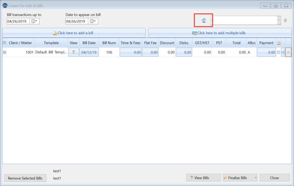
Task: Sort by Client / Matter column header
Action: (20, 43)
